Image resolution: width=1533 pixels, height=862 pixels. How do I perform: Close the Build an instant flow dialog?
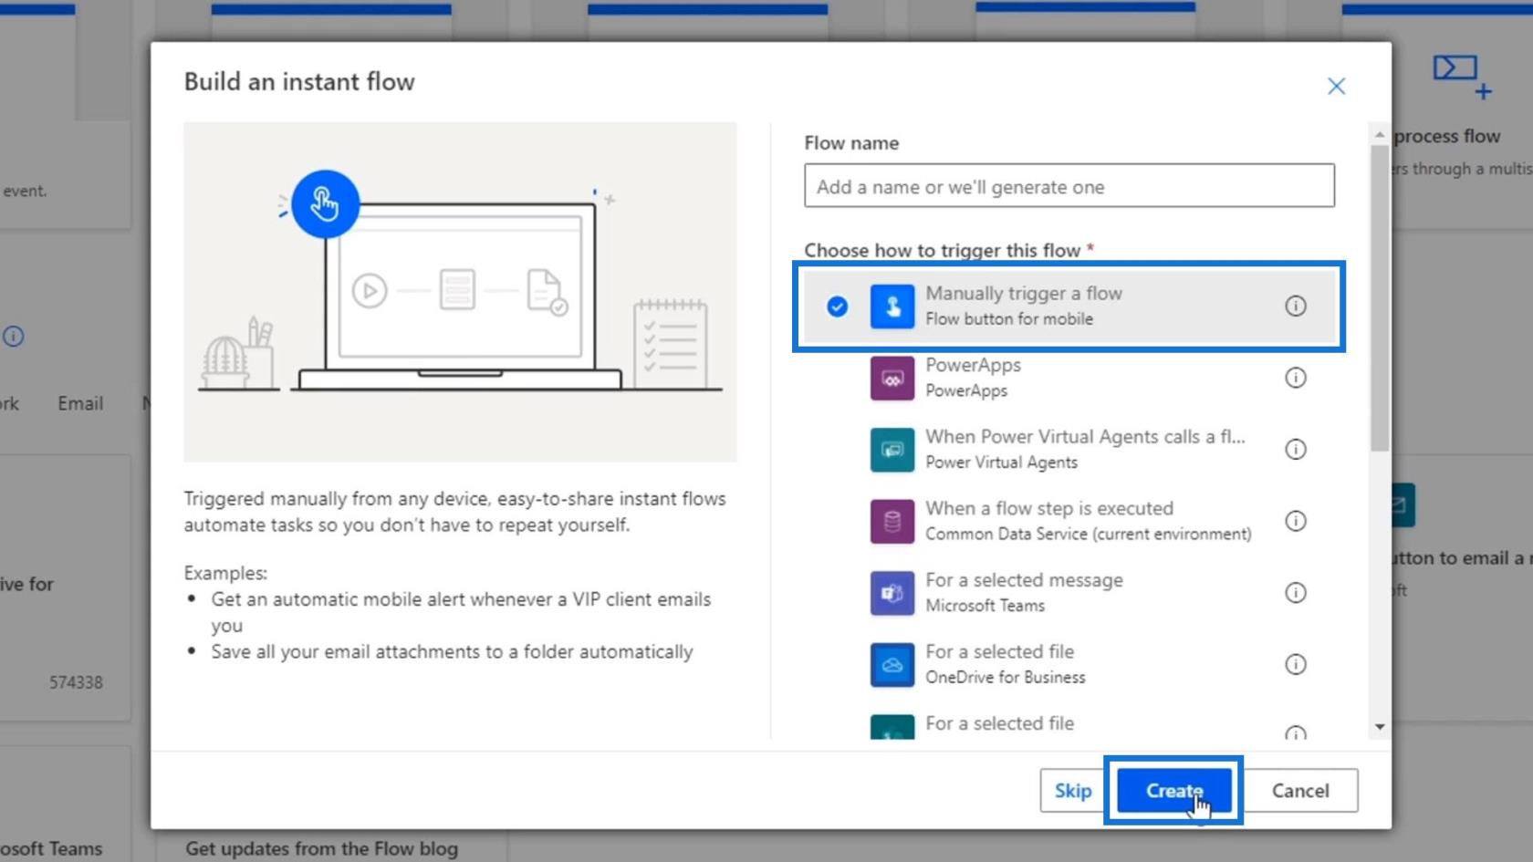click(x=1336, y=86)
